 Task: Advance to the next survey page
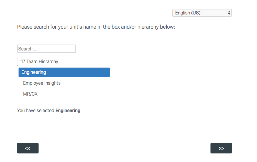(x=221, y=148)
